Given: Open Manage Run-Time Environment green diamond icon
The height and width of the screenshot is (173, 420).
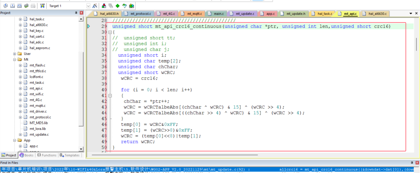Looking at the screenshot, I should click(117, 5).
